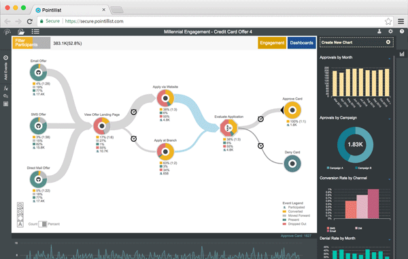Switch to the Dashboards tab
408x259 pixels.
coord(301,43)
